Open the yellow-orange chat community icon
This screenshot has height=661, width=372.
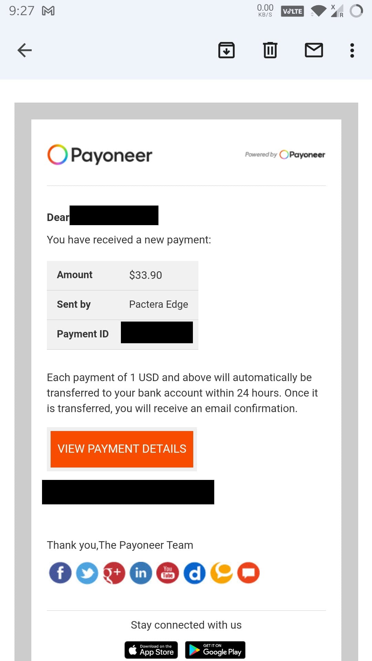(x=221, y=573)
